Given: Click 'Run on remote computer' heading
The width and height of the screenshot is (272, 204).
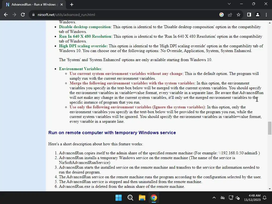Looking at the screenshot, I should point(112,133).
